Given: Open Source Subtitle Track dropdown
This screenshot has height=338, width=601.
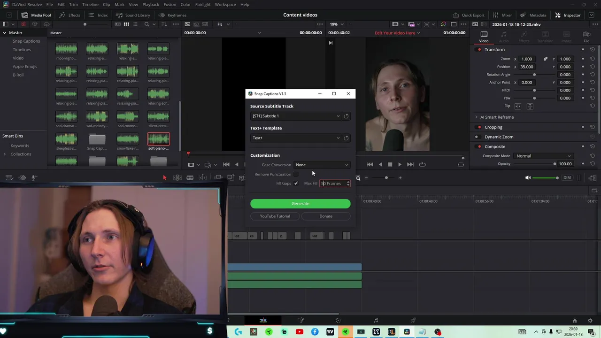Looking at the screenshot, I should pos(296,116).
